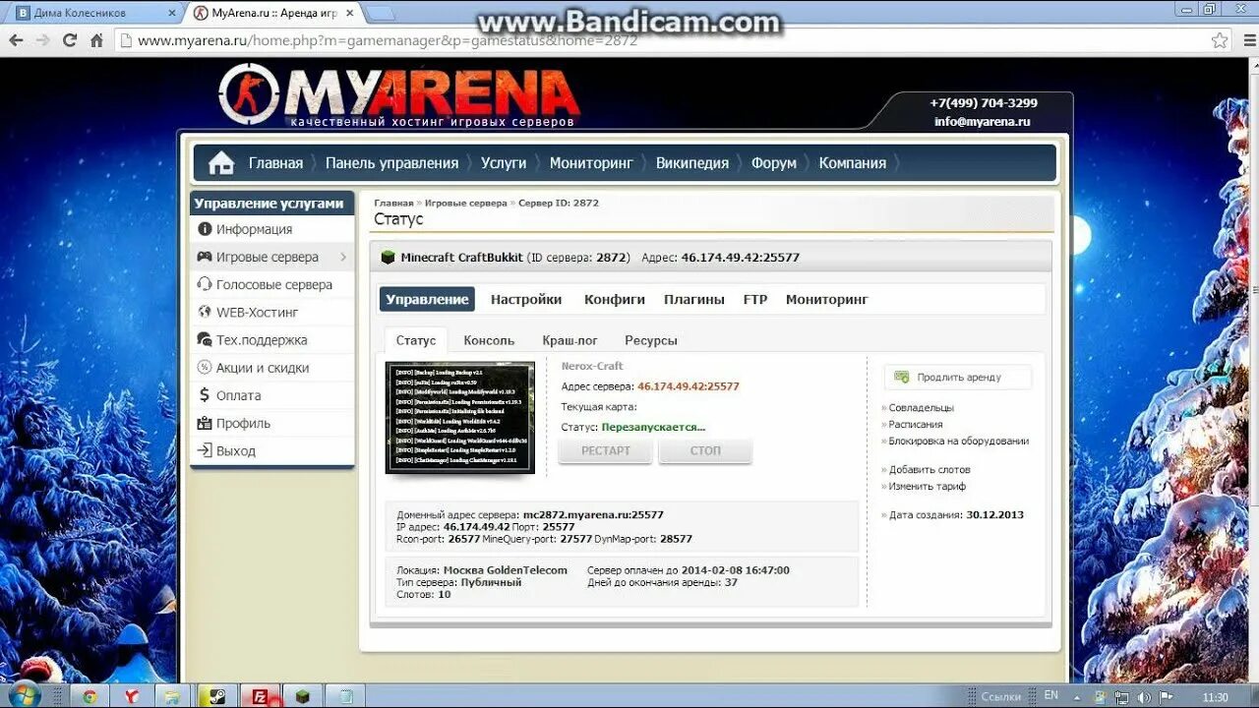The width and height of the screenshot is (1259, 708).
Task: Open the Главная menu item
Action: (275, 163)
